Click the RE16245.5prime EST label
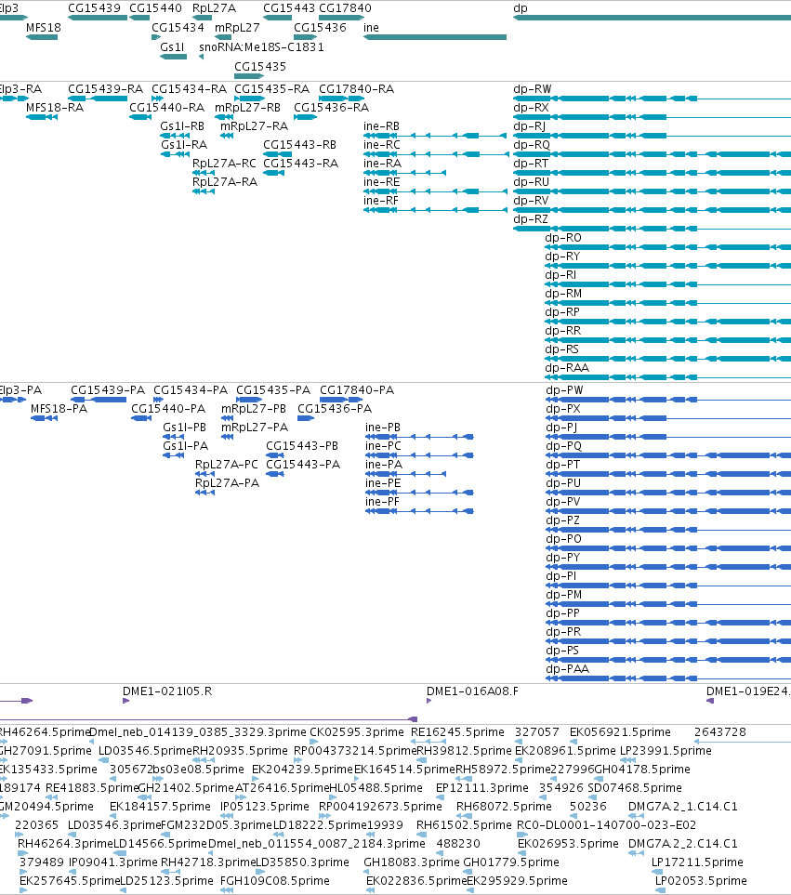 457,731
